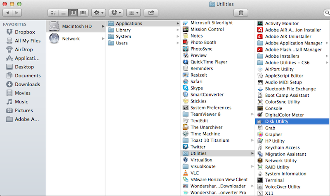Click the Share toolbar button
The width and height of the screenshot is (330, 196).
151,13
